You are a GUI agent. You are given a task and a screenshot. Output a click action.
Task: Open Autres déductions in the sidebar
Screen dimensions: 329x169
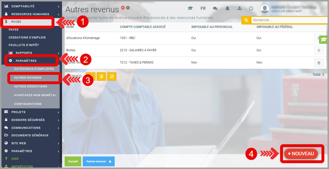coord(31,87)
